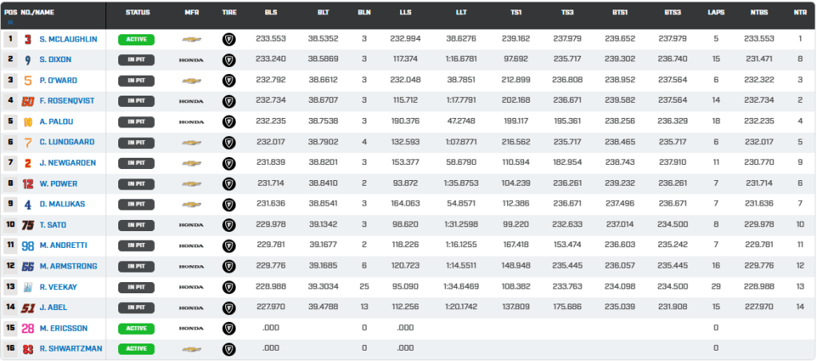Sort by the BLT column header

(323, 12)
